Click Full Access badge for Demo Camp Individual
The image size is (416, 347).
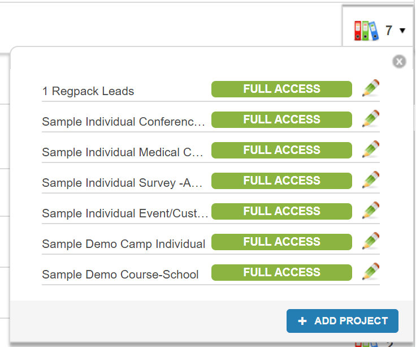click(281, 242)
